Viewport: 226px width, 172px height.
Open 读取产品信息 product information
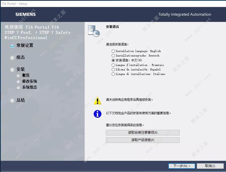coord(142,140)
